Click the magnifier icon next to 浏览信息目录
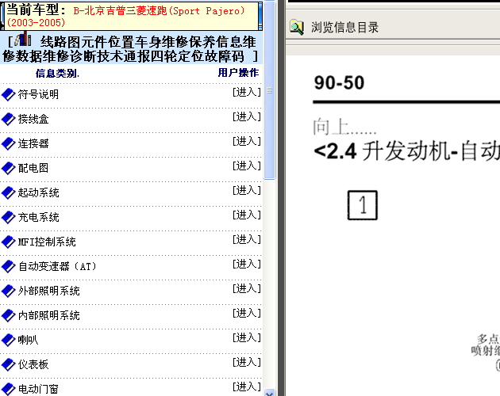 coord(297,27)
